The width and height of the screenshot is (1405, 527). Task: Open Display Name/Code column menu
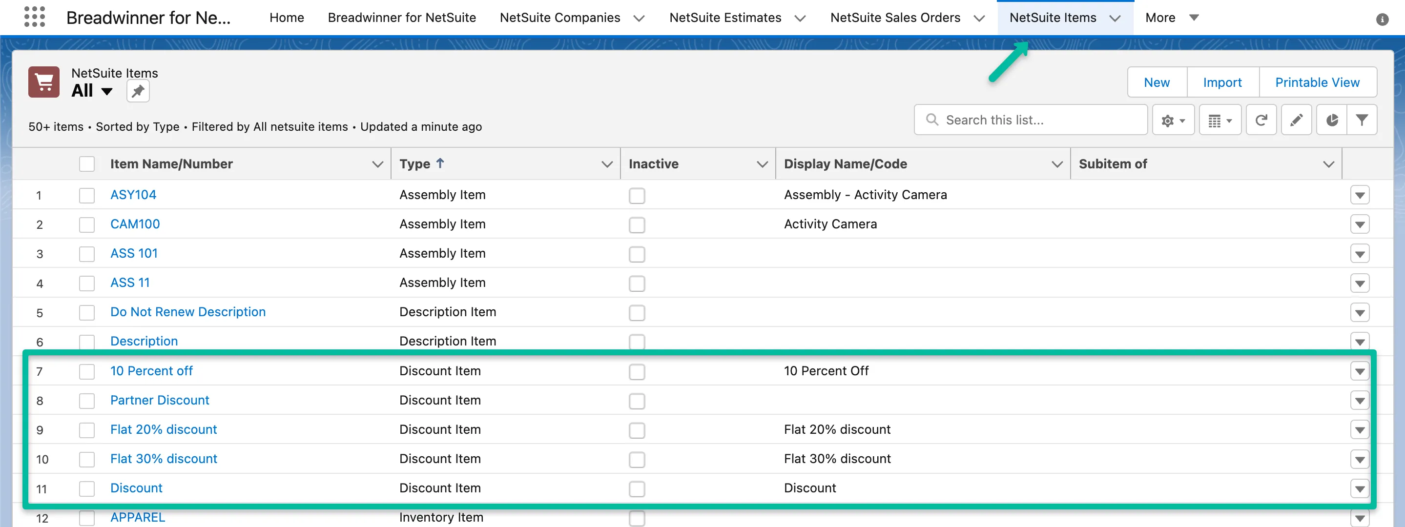pyautogui.click(x=1057, y=164)
